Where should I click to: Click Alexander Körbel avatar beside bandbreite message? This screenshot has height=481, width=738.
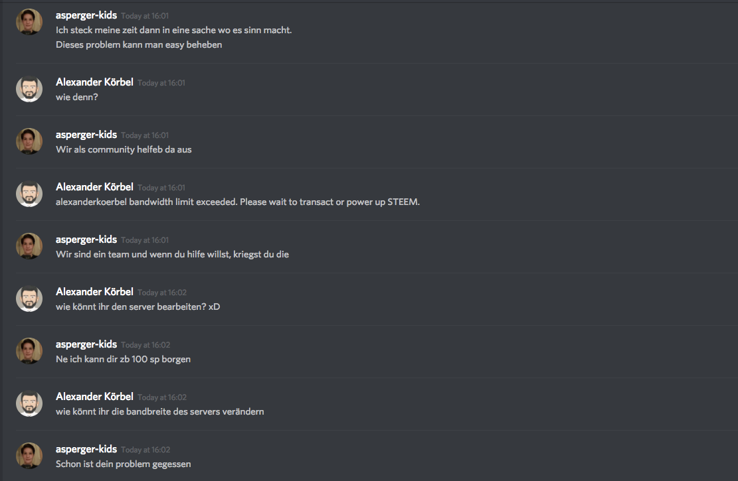(29, 403)
